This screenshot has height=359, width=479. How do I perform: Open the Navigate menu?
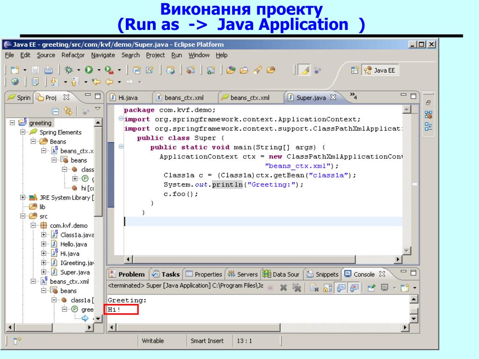[x=103, y=55]
